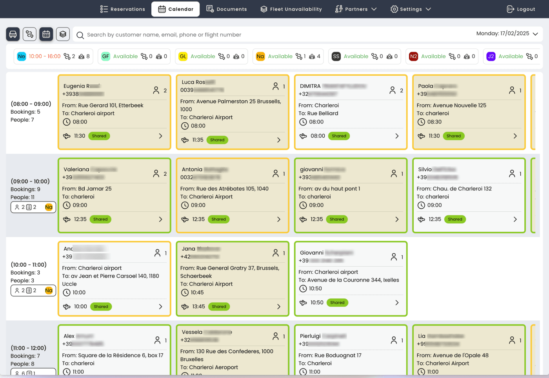Screen dimensions: 549x378
Task: Click 'From: Chau. de Charleroi 132' text
Action: [454, 189]
